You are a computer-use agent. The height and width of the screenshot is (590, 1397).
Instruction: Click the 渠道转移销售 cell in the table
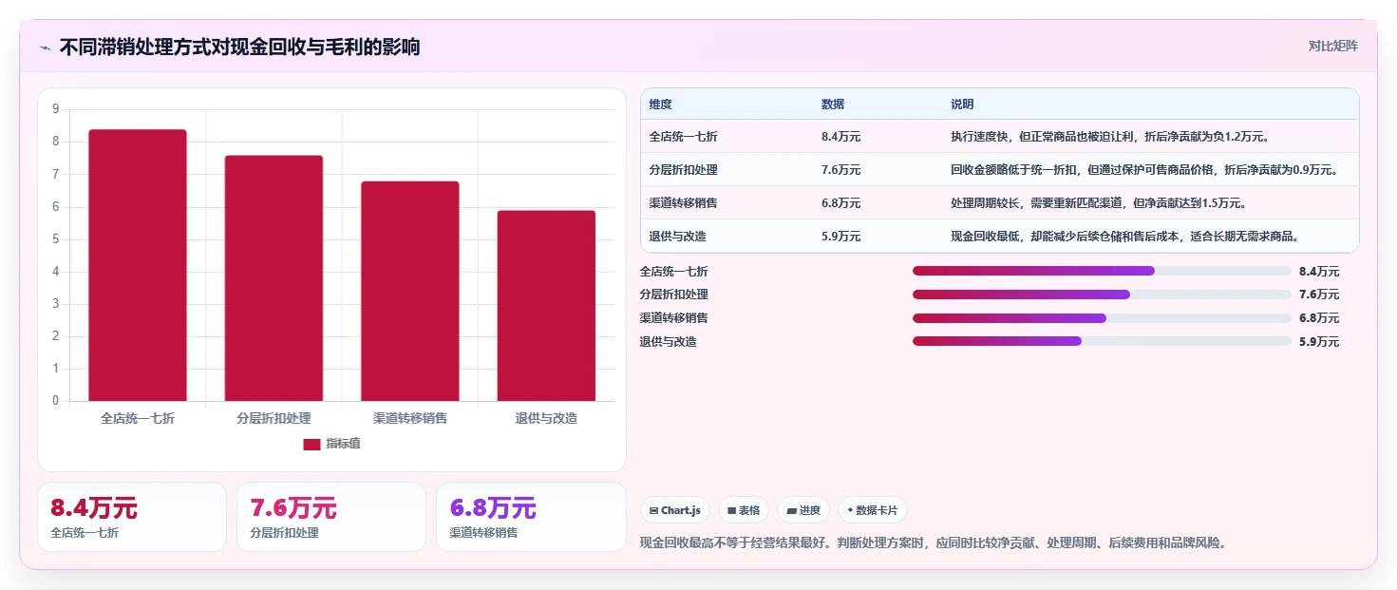tap(684, 203)
